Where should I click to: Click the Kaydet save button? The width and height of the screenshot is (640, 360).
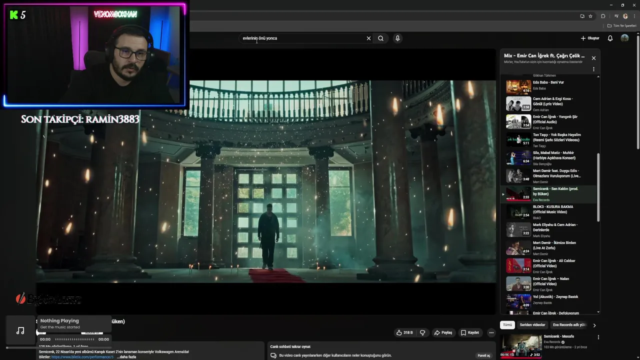(x=470, y=332)
